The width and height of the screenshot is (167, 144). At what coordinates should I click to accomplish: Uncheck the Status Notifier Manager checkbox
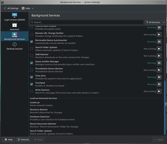[x=31, y=63]
